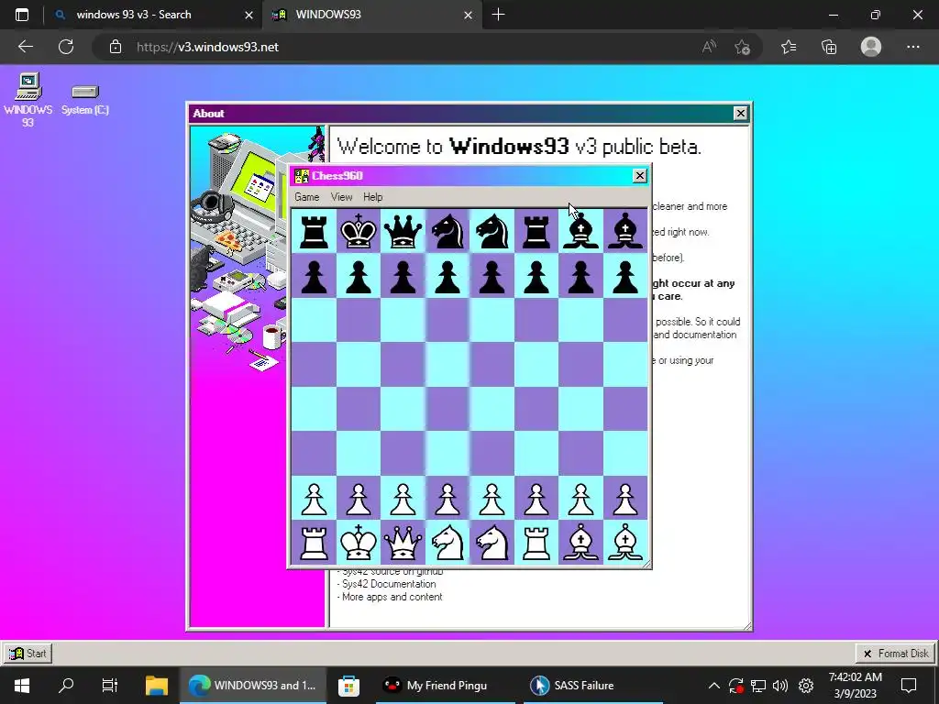Open the browser profile icon
This screenshot has width=939, height=704.
click(871, 47)
